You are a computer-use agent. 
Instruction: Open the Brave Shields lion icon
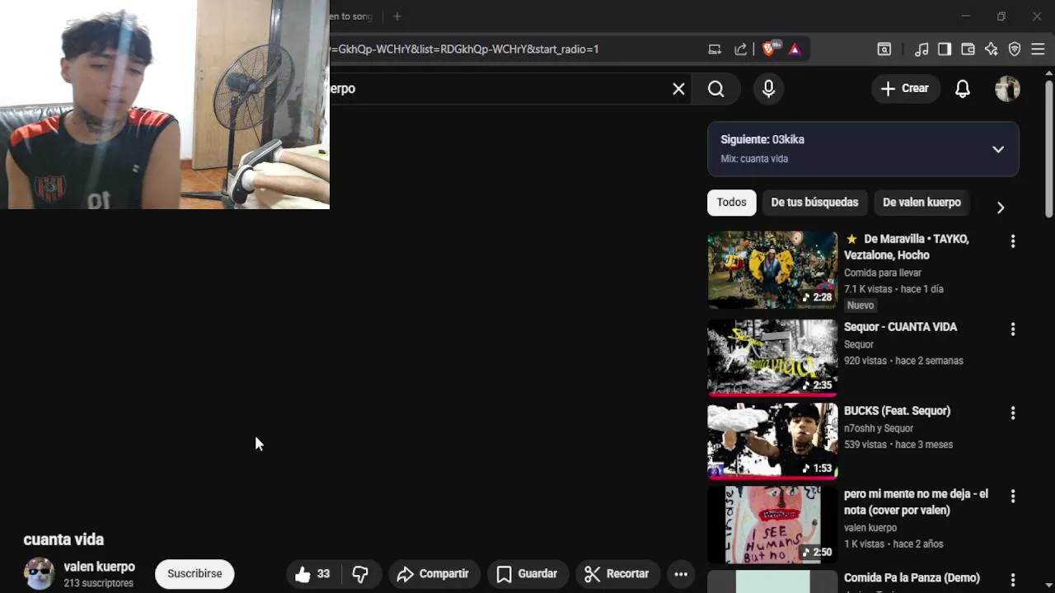click(769, 49)
